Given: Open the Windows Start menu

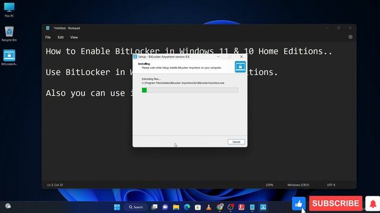Looking at the screenshot, I should pyautogui.click(x=117, y=207).
